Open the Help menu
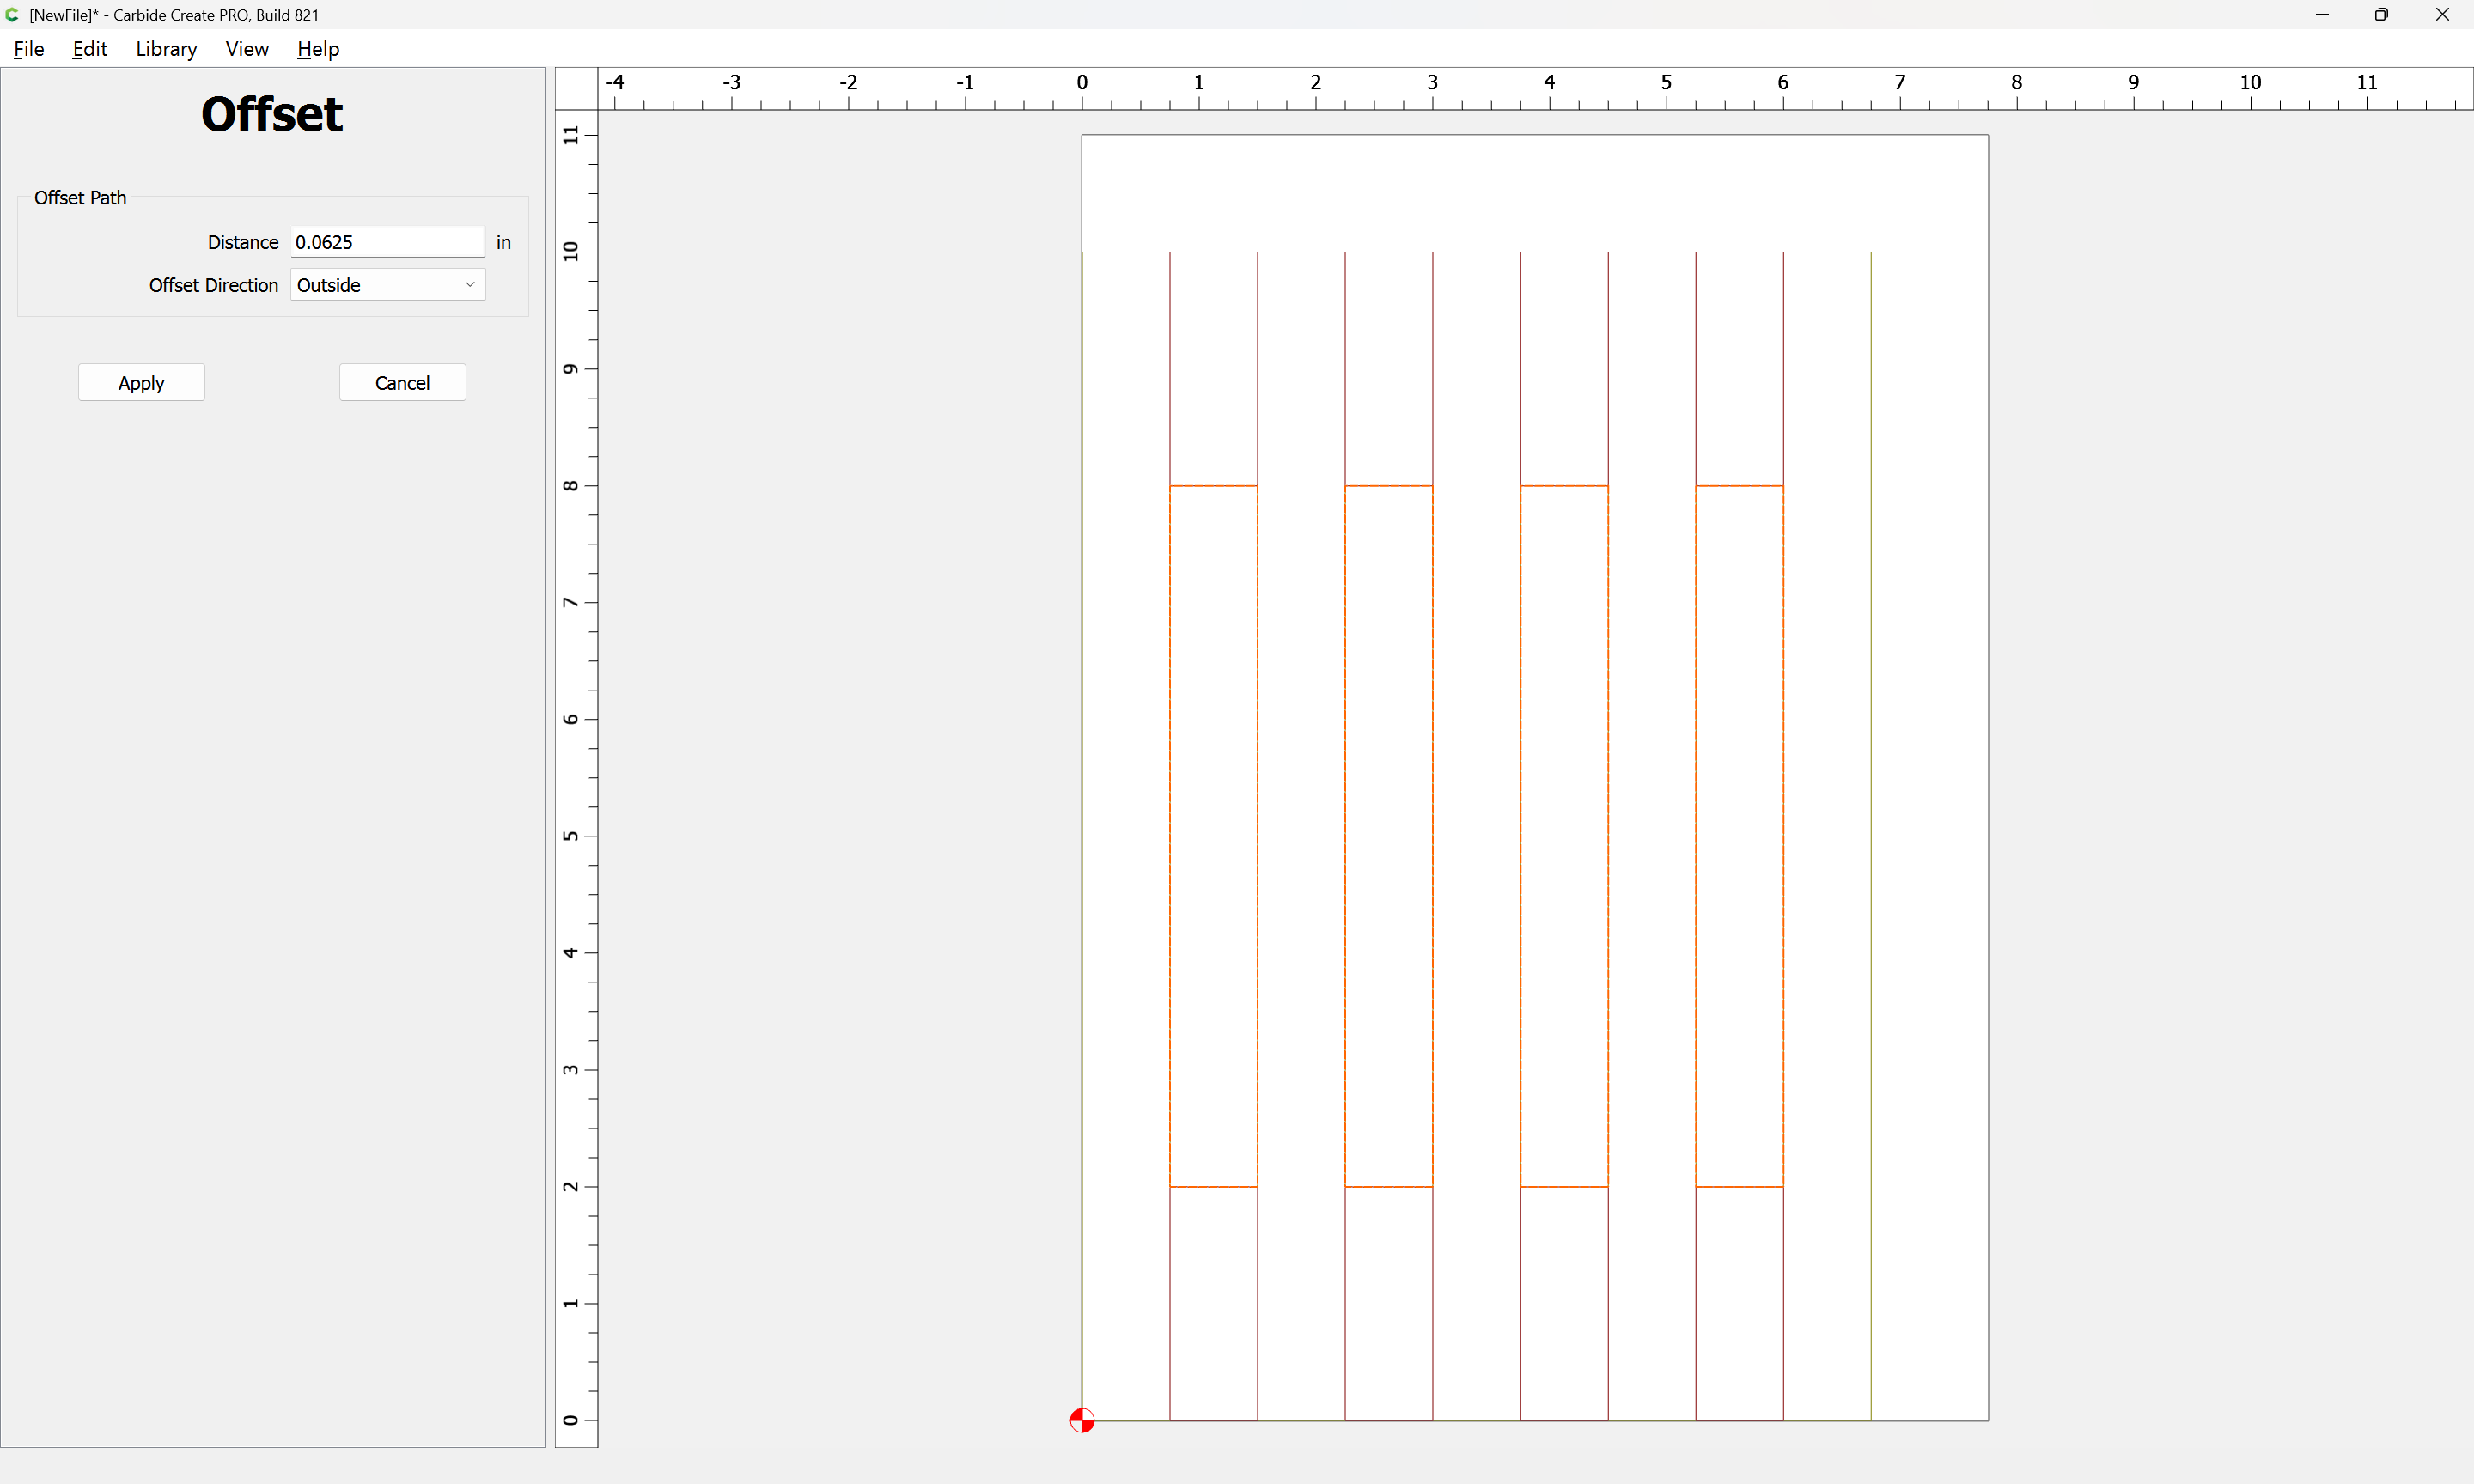 (x=318, y=49)
